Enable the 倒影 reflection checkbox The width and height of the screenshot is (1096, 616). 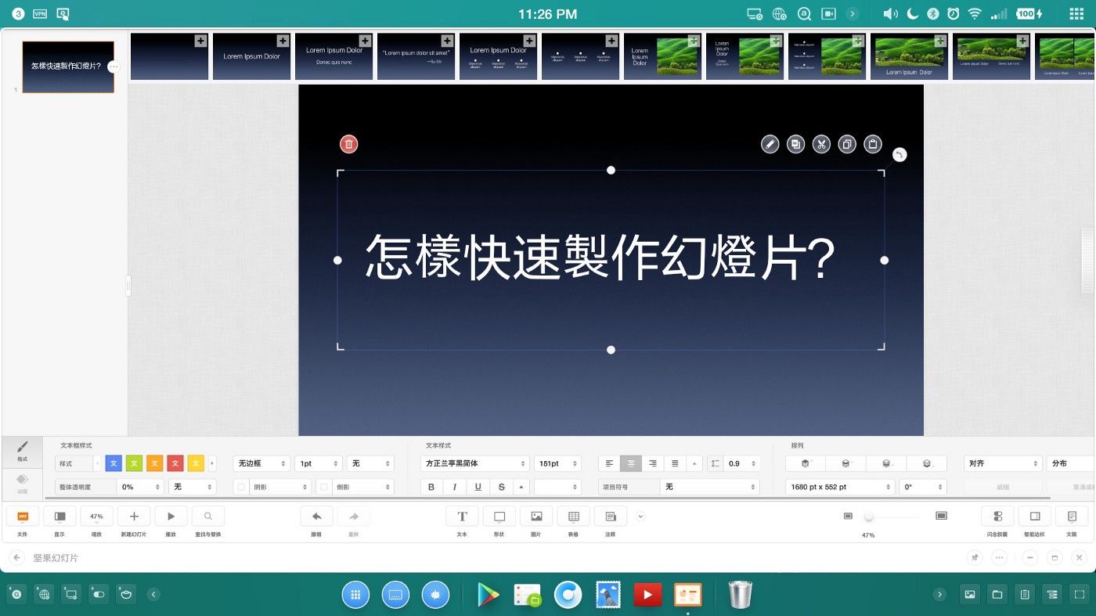coord(324,487)
